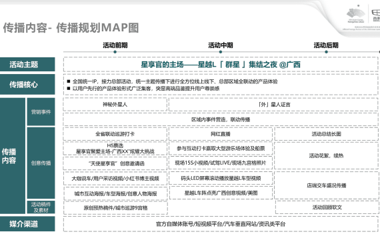Click the 活动前期 timeline dot

(115, 52)
